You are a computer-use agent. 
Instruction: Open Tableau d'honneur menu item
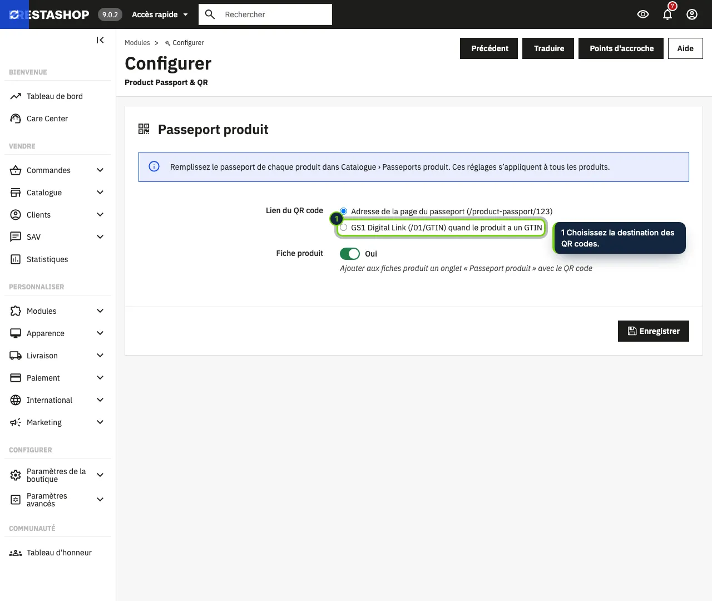[58, 553]
